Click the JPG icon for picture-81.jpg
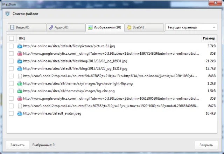Screen dimensions: 224x154 click(20, 46)
